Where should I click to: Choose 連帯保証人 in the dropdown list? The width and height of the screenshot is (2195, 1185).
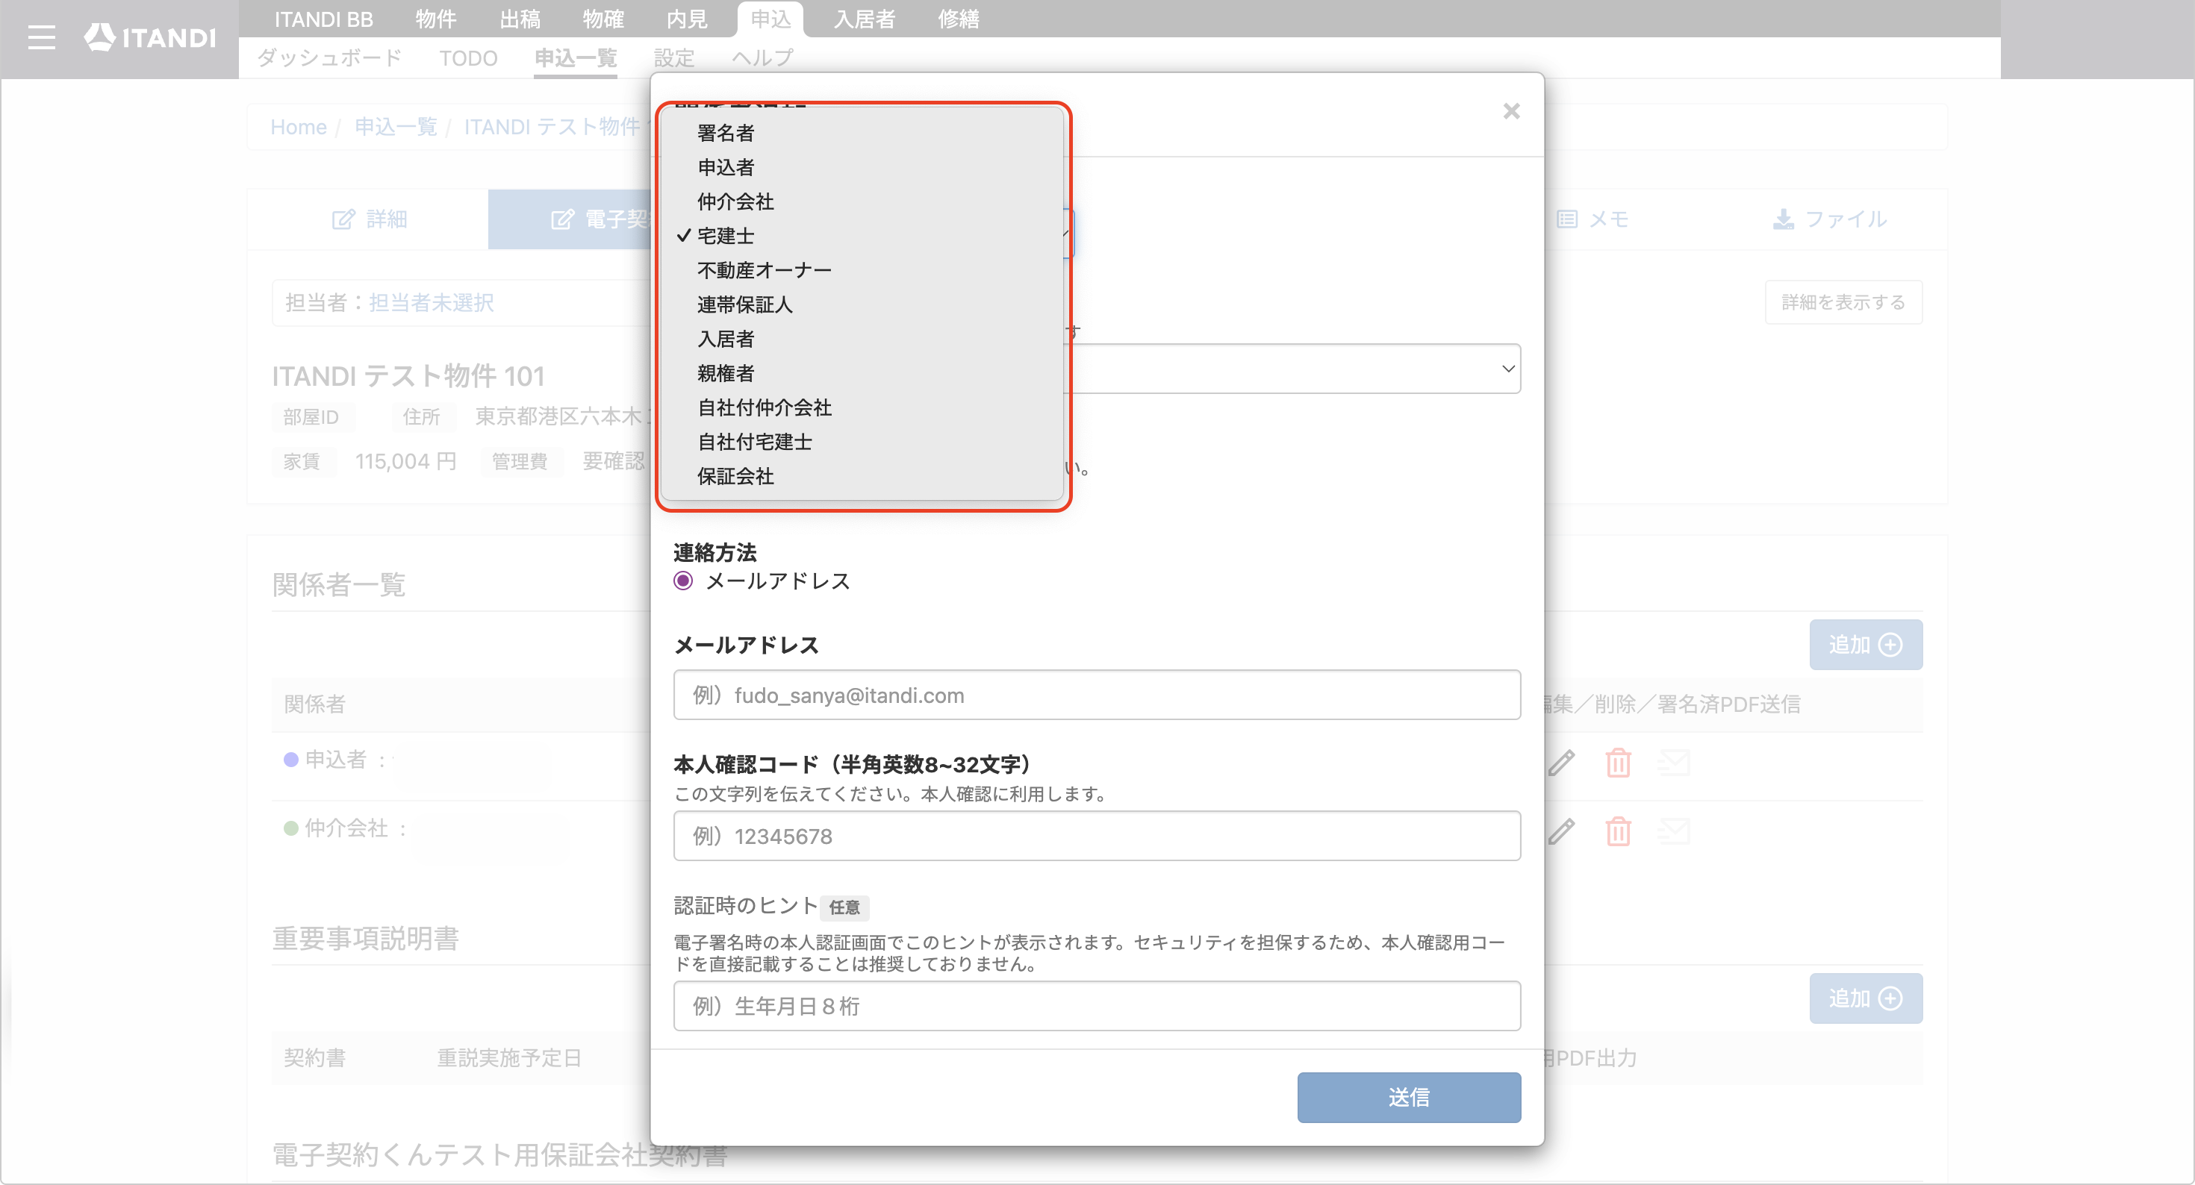(x=862, y=305)
